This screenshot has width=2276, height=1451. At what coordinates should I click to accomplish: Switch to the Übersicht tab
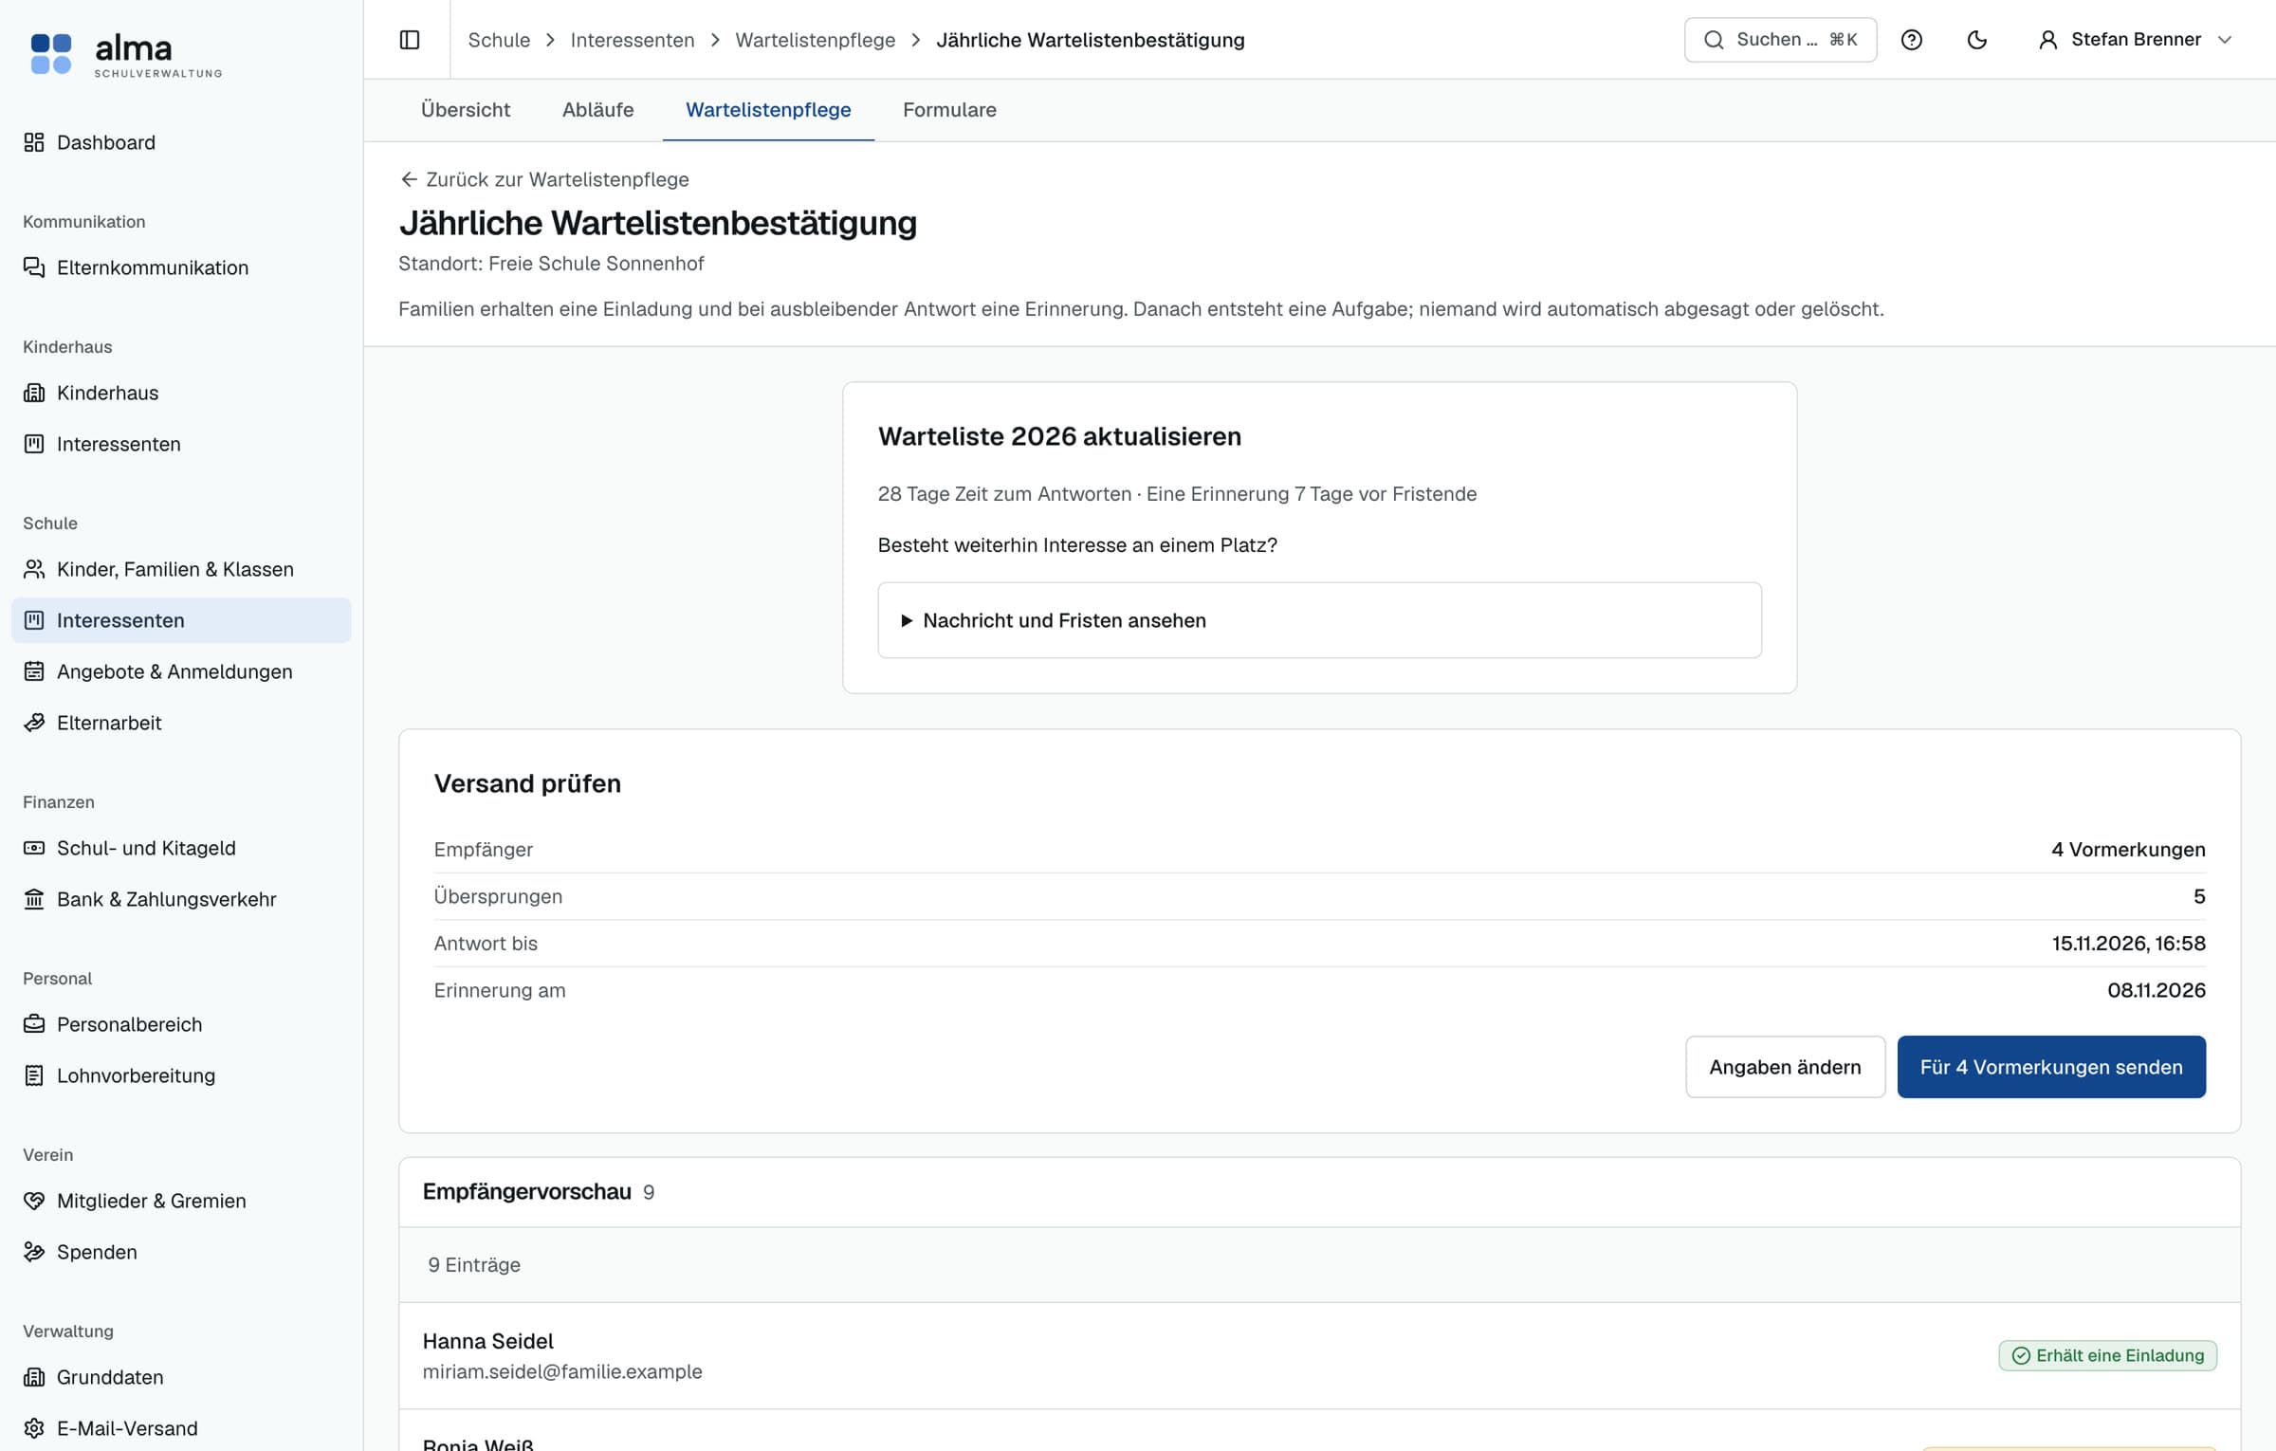coord(466,110)
